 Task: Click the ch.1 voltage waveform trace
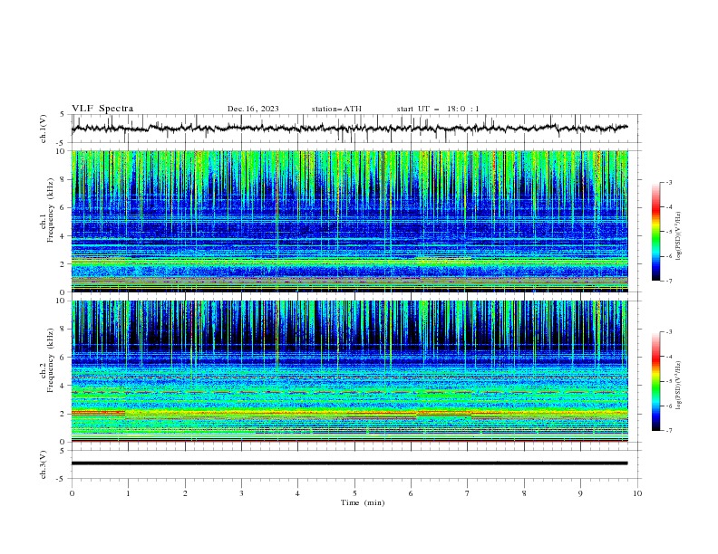pyautogui.click(x=349, y=129)
